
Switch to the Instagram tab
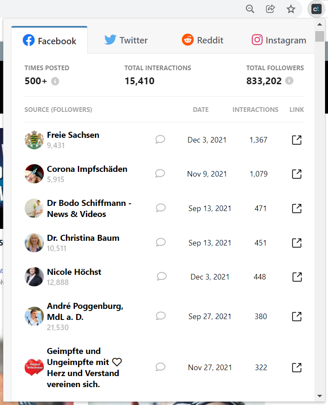279,40
